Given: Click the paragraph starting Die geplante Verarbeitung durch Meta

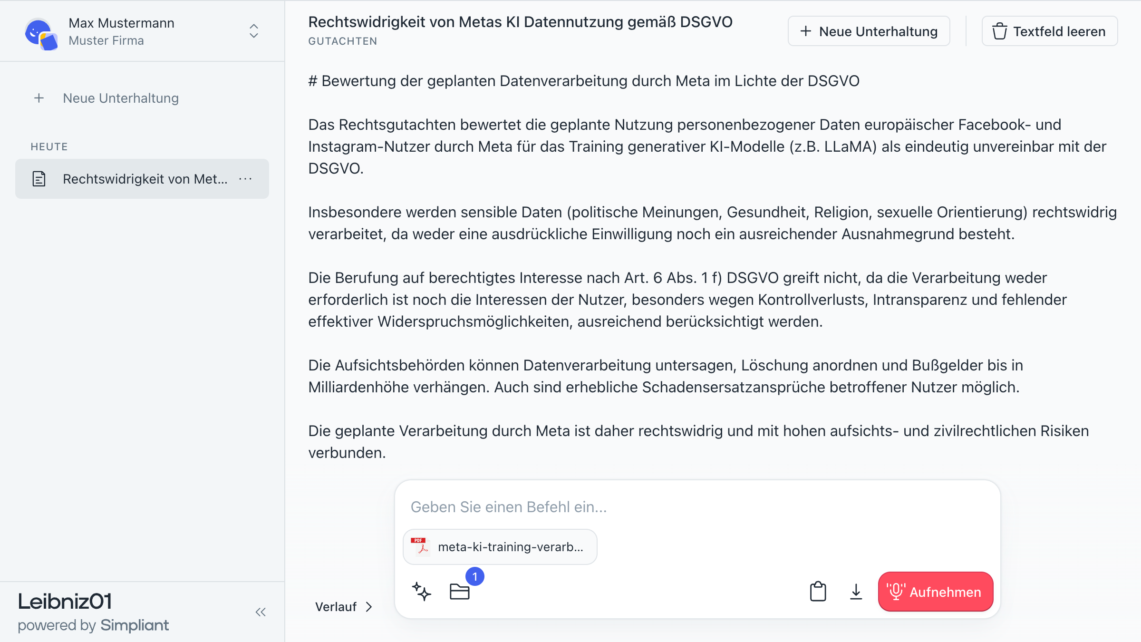Looking at the screenshot, I should coord(698,442).
